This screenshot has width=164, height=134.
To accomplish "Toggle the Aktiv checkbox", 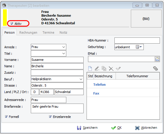I will pyautogui.click(x=12, y=24).
